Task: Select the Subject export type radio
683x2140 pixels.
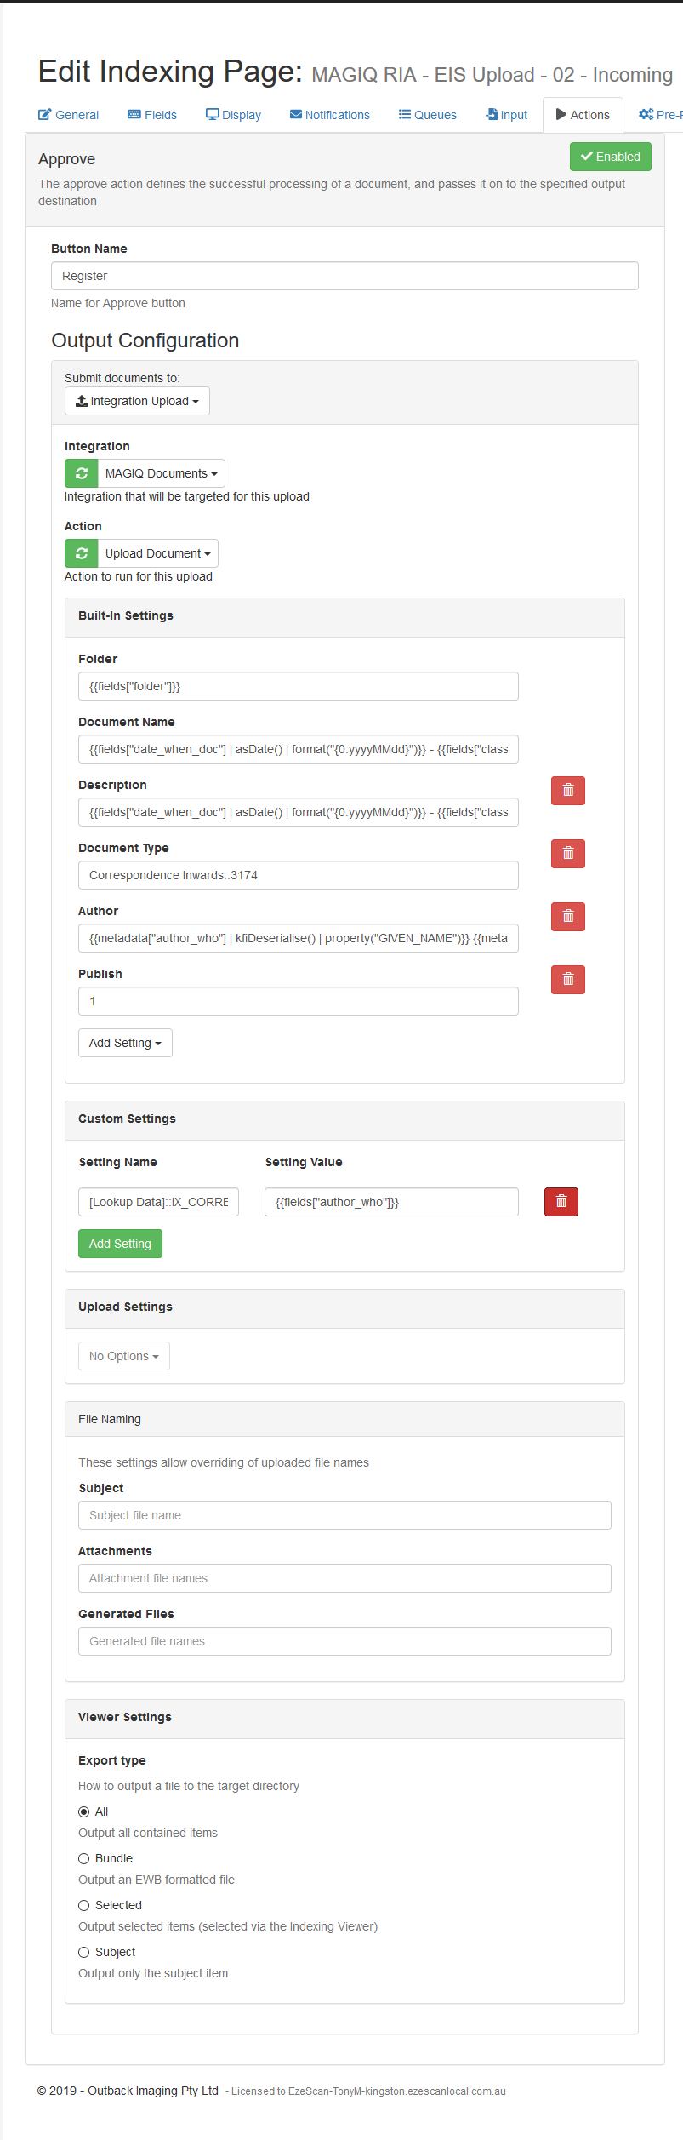Action: click(x=84, y=1952)
